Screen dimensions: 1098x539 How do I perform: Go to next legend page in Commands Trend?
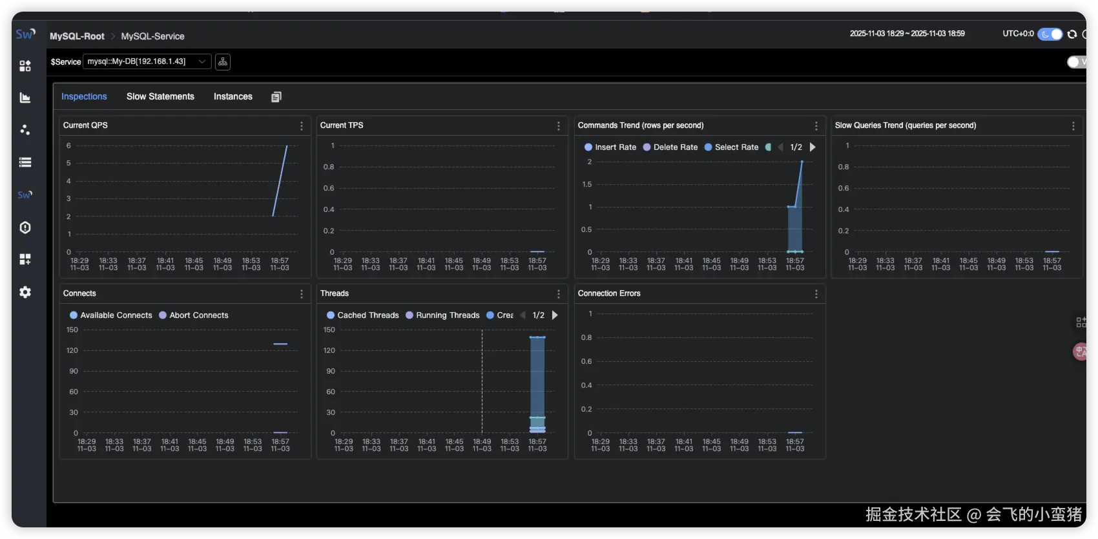[x=813, y=147]
